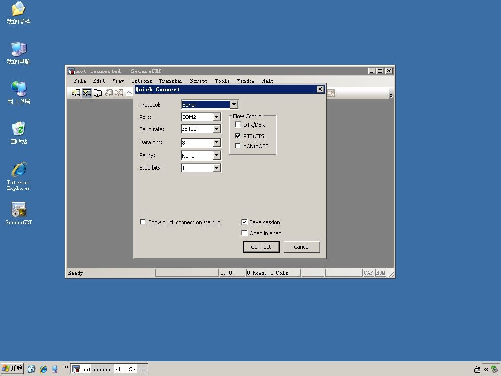
Task: Click the CAP indicator in status bar
Action: 368,273
